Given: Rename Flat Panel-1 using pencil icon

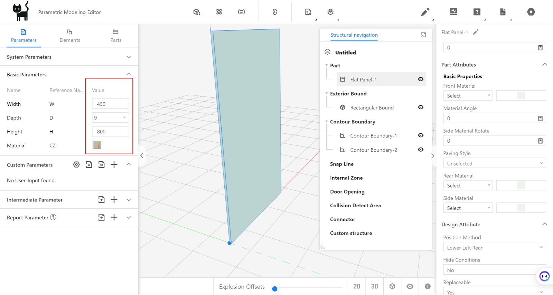Looking at the screenshot, I should [x=476, y=32].
